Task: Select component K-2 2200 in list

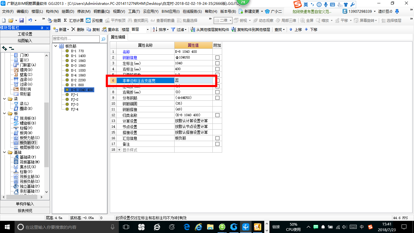Action: (78, 80)
